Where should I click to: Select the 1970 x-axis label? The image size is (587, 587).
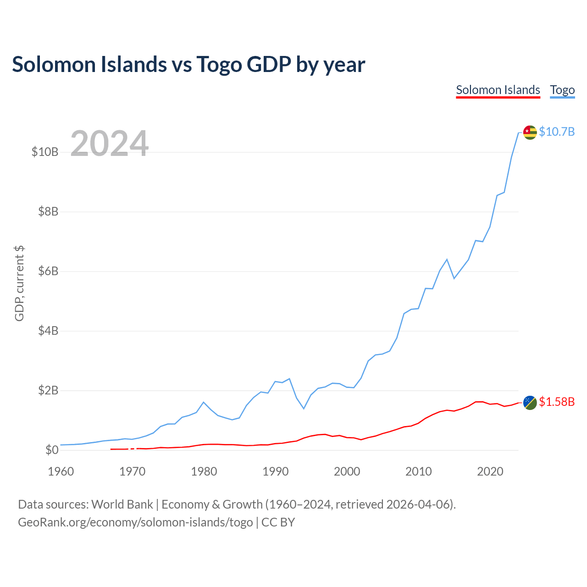coord(133,471)
